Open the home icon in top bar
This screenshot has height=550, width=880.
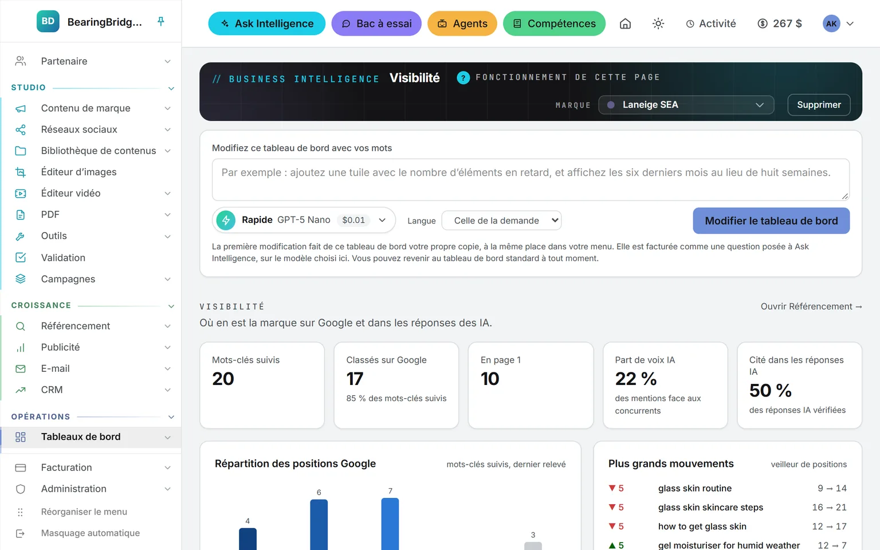[625, 23]
